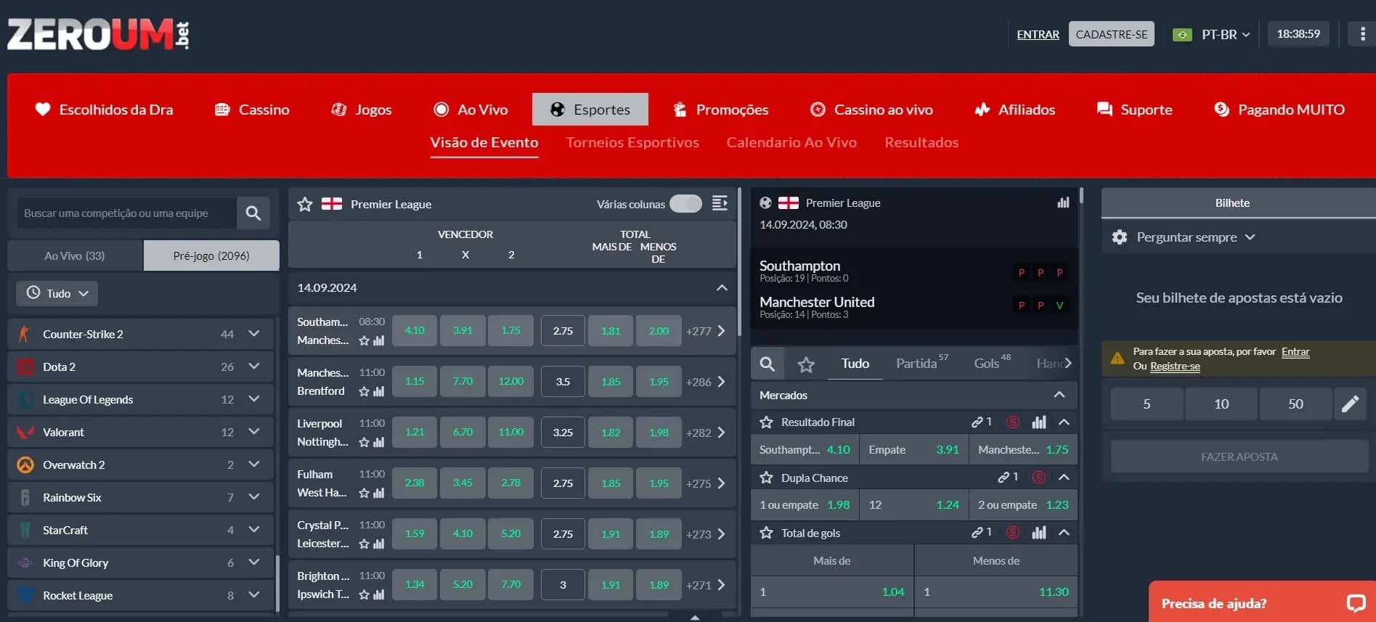This screenshot has width=1376, height=622.
Task: Click the competition search input field
Action: pyautogui.click(x=126, y=213)
